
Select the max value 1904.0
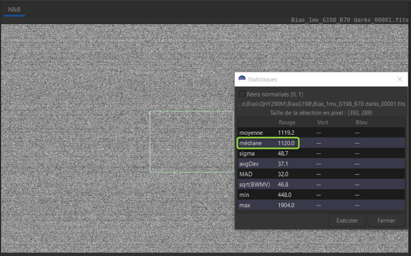point(287,205)
